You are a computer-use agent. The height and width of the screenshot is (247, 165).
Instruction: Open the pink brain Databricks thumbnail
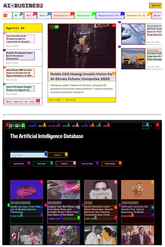click(26, 190)
